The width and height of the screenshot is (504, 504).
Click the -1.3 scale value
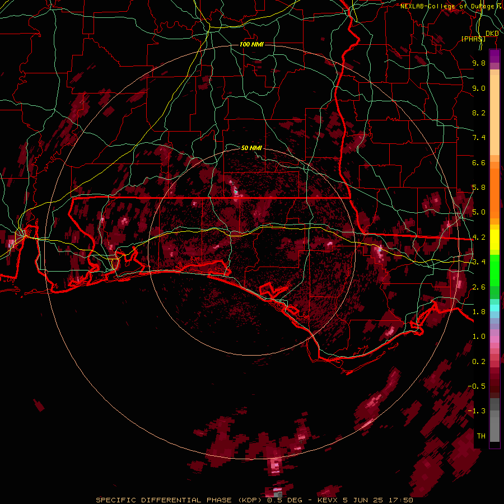(477, 411)
